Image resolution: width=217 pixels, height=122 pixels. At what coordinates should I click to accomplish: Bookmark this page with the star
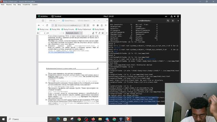tap(88, 25)
